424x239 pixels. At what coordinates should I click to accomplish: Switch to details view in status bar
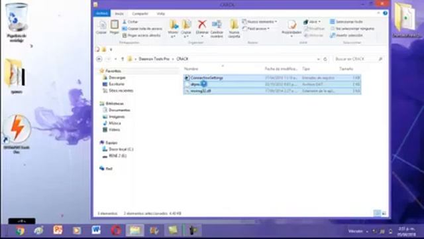pos(377,213)
